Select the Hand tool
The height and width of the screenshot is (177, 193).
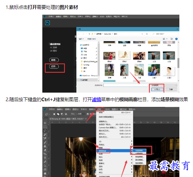(x=45, y=173)
